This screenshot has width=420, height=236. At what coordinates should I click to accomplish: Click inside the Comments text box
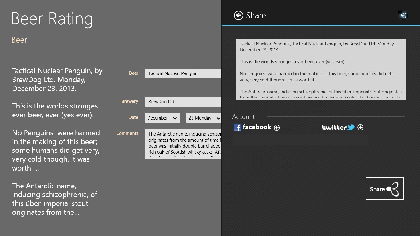(x=183, y=144)
